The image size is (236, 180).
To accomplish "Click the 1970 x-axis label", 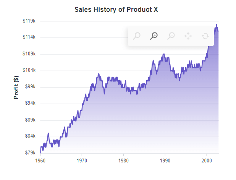I will [82, 160].
